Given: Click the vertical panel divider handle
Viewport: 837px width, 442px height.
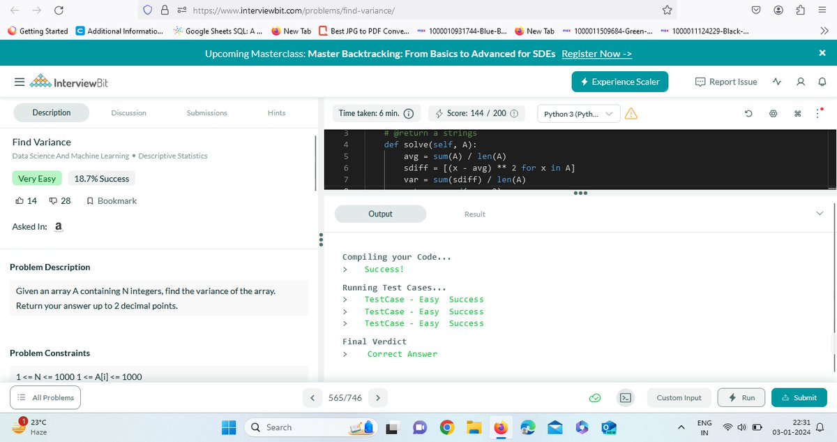Looking at the screenshot, I should click(320, 240).
